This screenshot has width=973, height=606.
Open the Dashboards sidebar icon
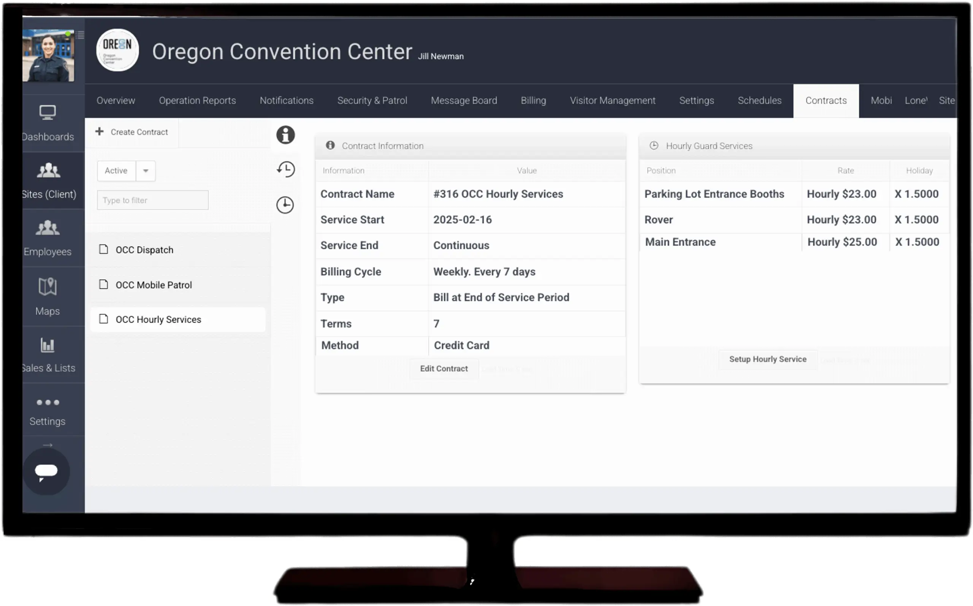click(47, 112)
